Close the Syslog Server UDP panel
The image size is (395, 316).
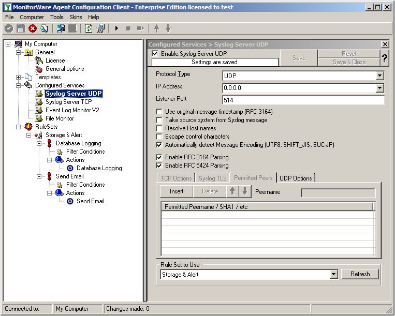385,44
